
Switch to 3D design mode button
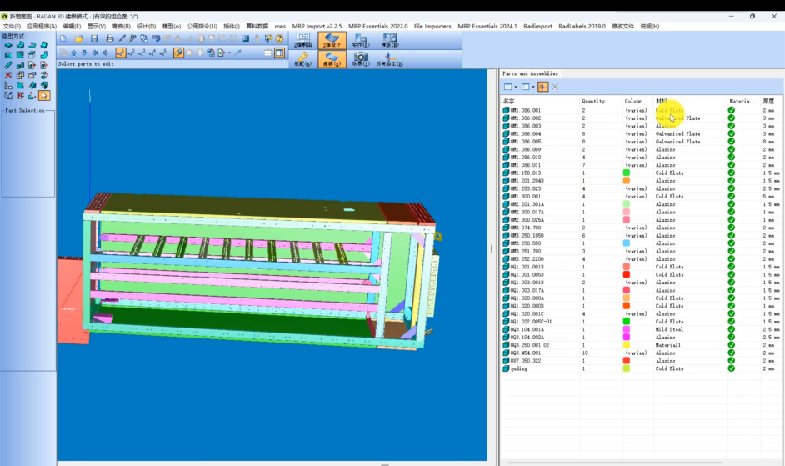(332, 41)
